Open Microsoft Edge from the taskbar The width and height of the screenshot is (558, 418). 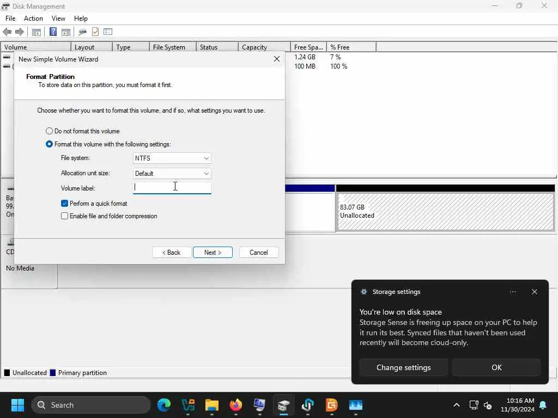164,405
